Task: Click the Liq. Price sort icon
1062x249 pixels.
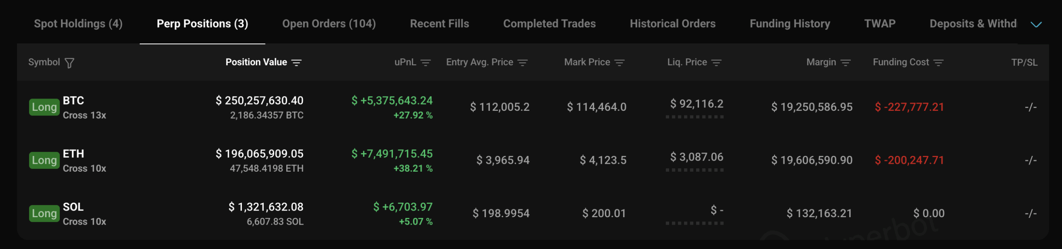Action: 716,63
